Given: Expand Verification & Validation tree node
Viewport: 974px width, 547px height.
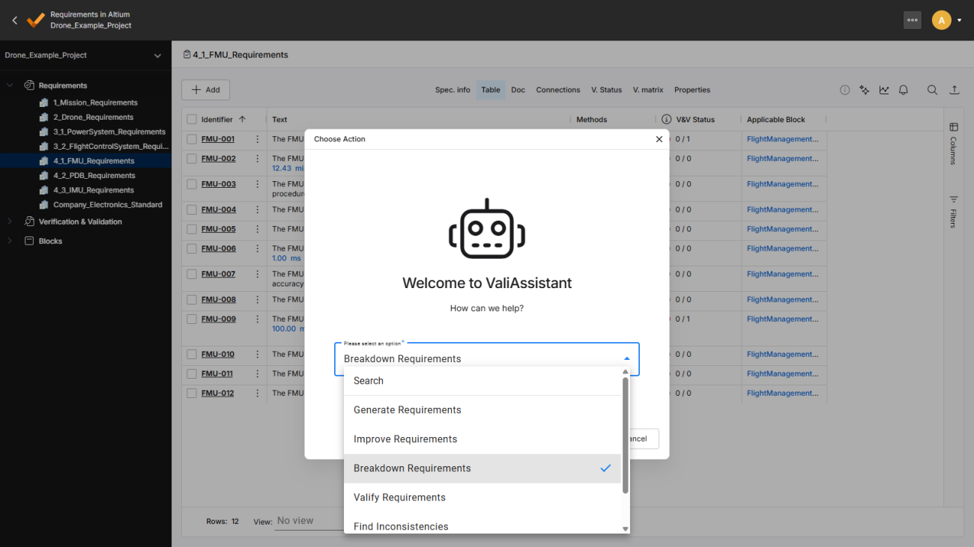Looking at the screenshot, I should point(10,221).
